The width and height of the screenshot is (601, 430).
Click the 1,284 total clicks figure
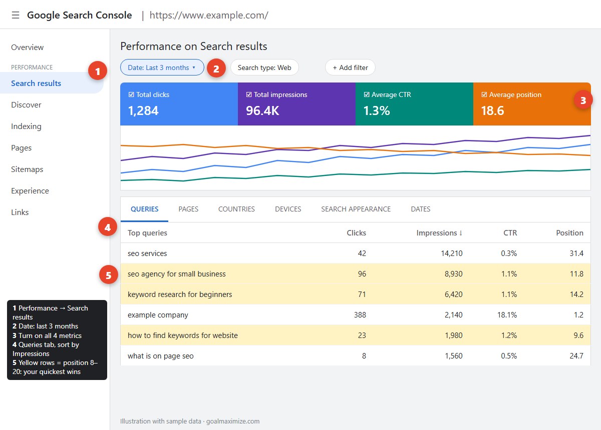point(143,110)
